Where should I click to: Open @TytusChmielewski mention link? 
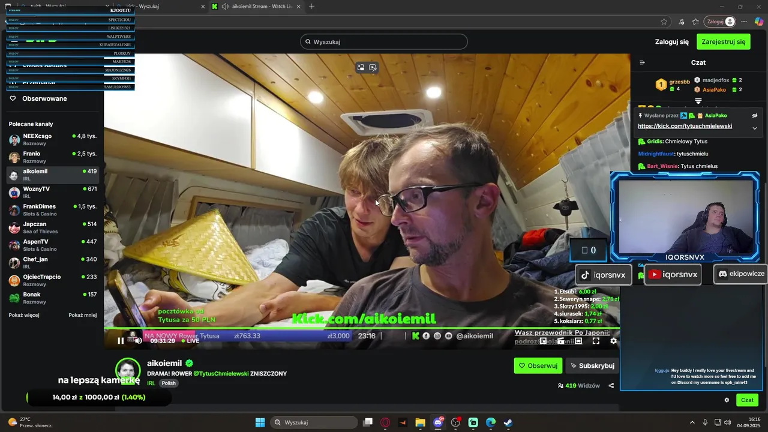(221, 373)
